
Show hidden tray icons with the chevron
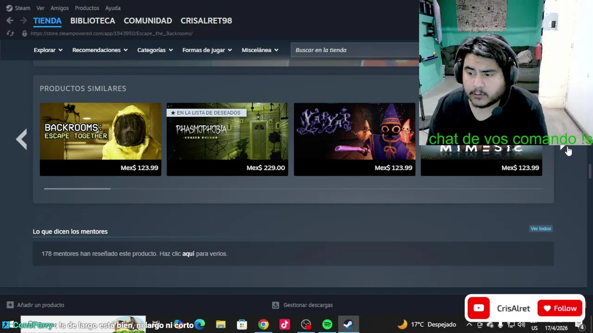(x=469, y=324)
